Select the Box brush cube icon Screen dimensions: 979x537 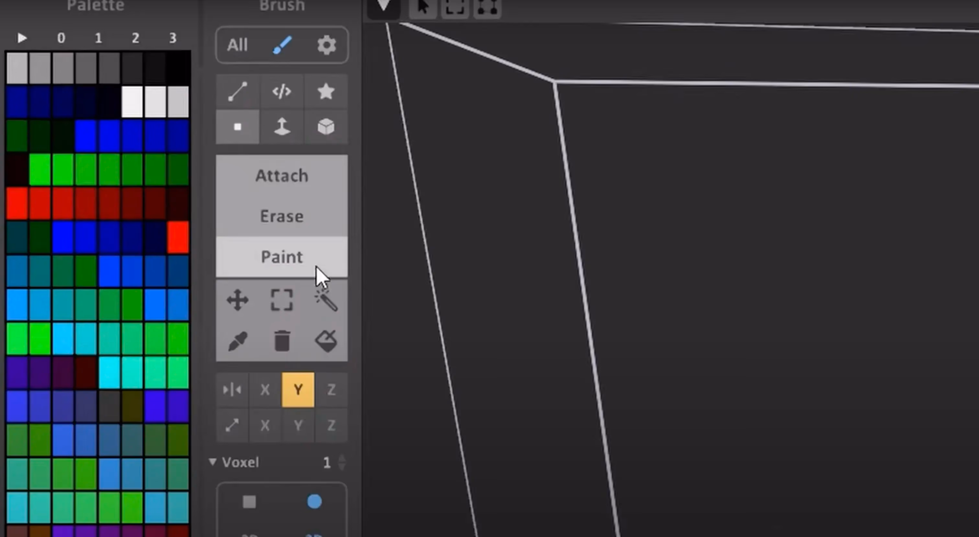tap(326, 127)
